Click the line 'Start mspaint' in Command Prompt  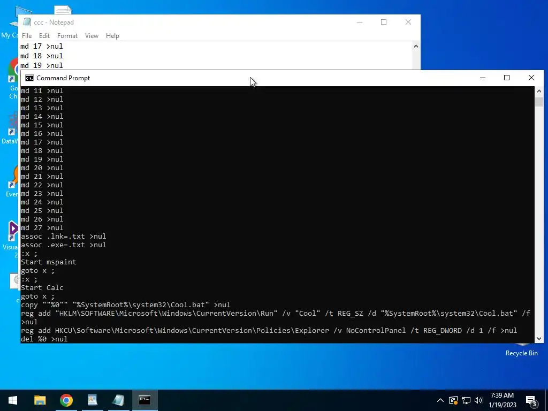tap(49, 262)
